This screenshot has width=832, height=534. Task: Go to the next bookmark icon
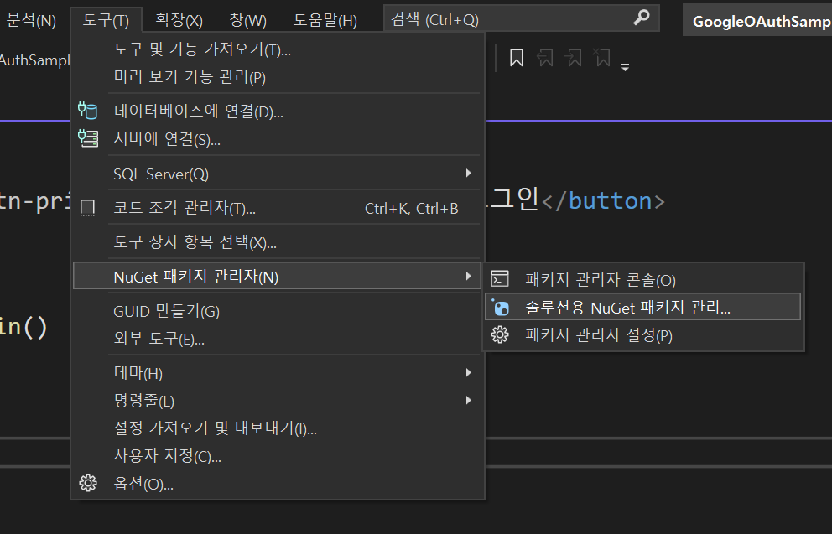(x=574, y=58)
